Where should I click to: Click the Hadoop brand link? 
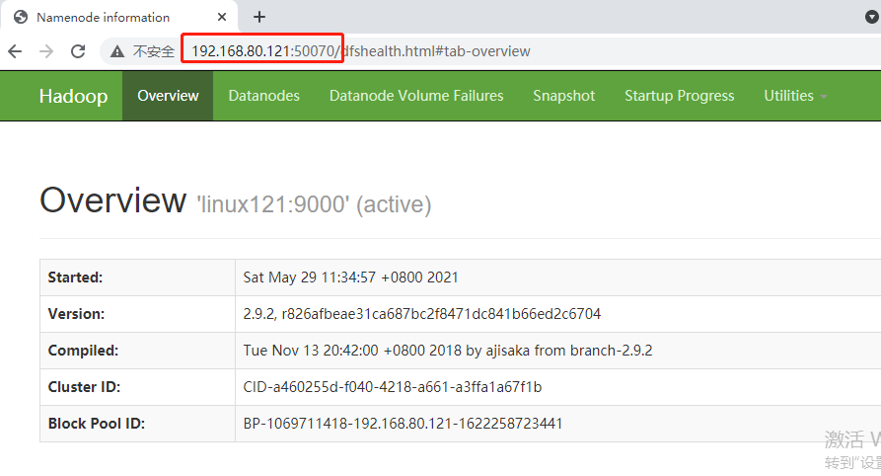(74, 96)
